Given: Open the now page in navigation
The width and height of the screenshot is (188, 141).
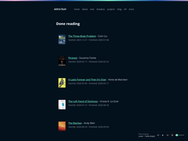Looking at the screenshot, I should 92,9.
